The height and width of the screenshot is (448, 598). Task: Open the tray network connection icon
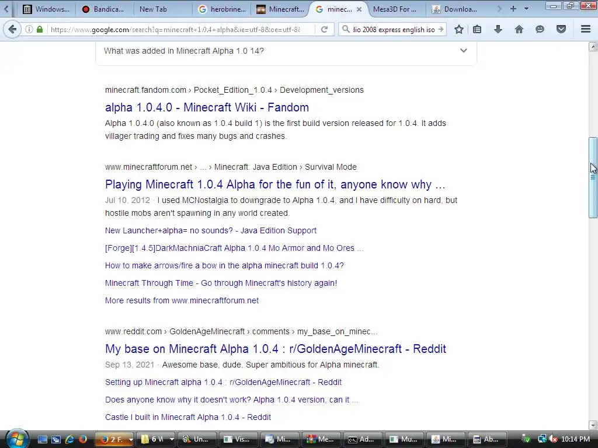542,439
